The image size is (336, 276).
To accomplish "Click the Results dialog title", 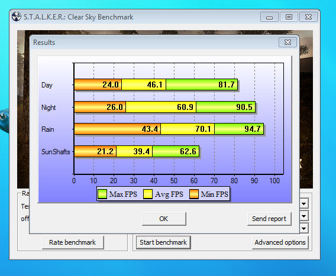I will (44, 43).
